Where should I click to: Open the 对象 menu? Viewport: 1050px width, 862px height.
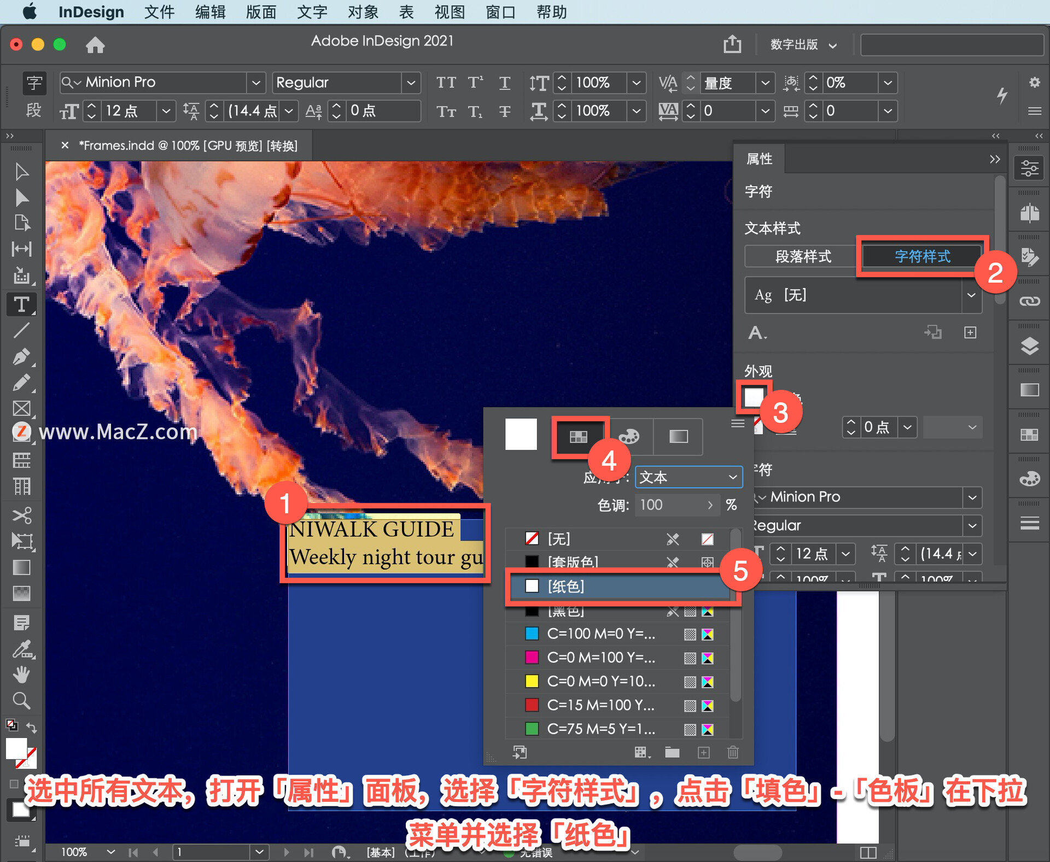coord(363,12)
